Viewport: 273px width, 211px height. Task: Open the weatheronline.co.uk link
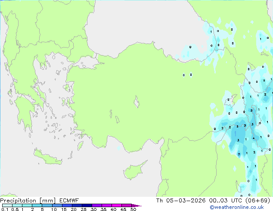[x=237, y=207]
